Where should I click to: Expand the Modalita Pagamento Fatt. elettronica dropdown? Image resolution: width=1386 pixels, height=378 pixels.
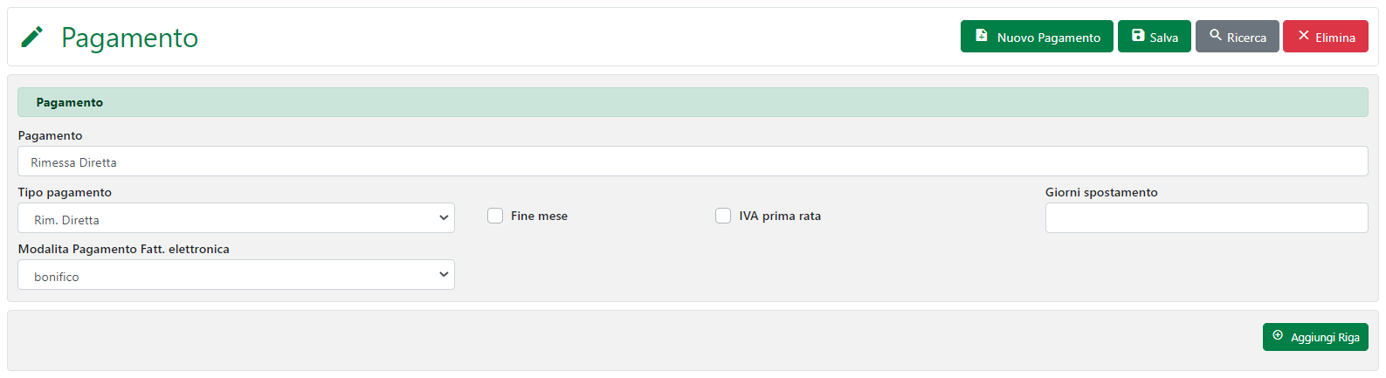pos(236,275)
